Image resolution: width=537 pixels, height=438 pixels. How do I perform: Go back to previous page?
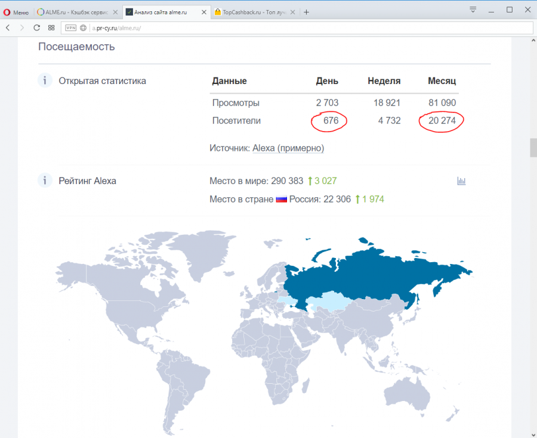click(x=8, y=28)
